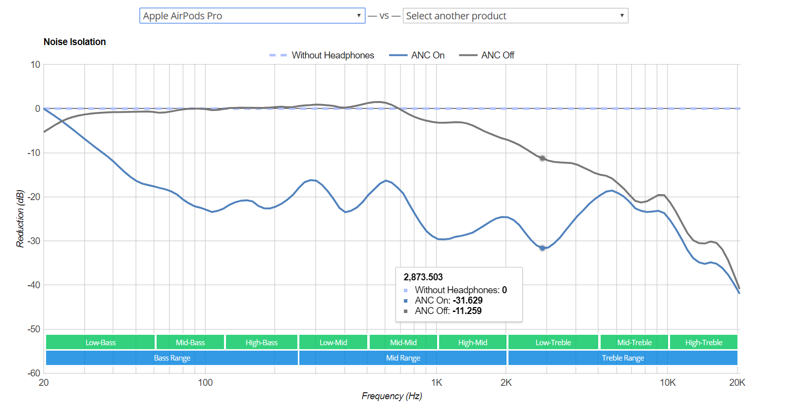This screenshot has height=418, width=786.
Task: Click the Frequency (Hz) axis label
Action: pyautogui.click(x=392, y=396)
